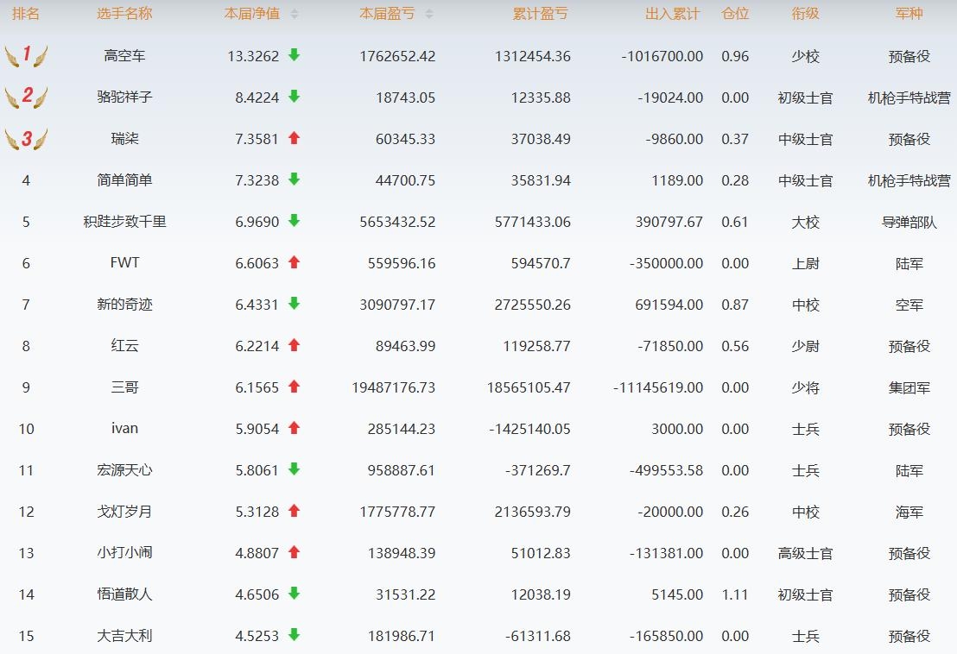The image size is (957, 654).
Task: Click red up arrow in FWT row
Action: click(294, 262)
